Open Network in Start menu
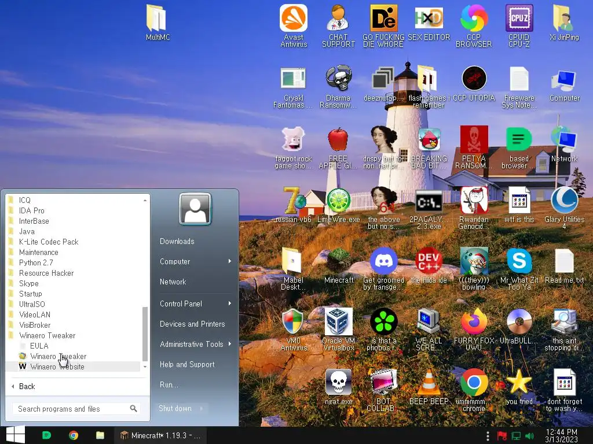593x444 pixels. tap(173, 282)
